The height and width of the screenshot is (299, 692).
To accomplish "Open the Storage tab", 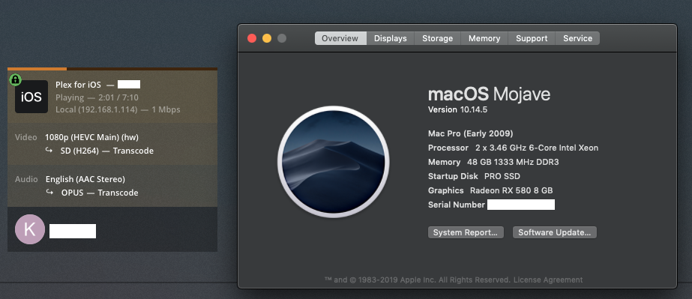I will (x=437, y=38).
